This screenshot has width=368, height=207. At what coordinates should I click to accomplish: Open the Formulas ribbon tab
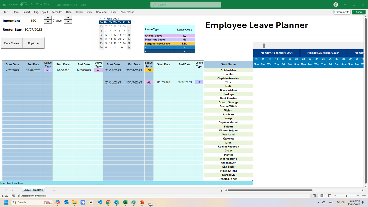click(57, 12)
